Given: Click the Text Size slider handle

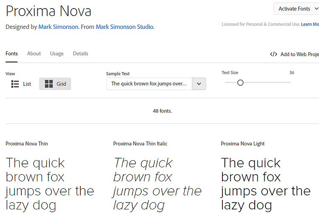Looking at the screenshot, I should point(240,83).
